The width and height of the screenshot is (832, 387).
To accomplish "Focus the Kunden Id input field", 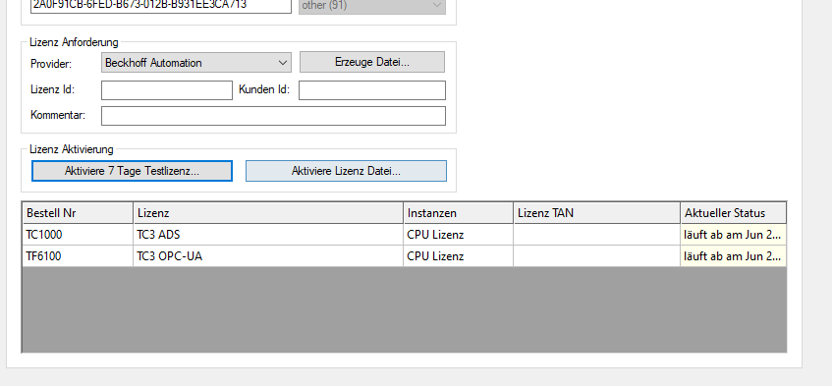I will tap(372, 90).
